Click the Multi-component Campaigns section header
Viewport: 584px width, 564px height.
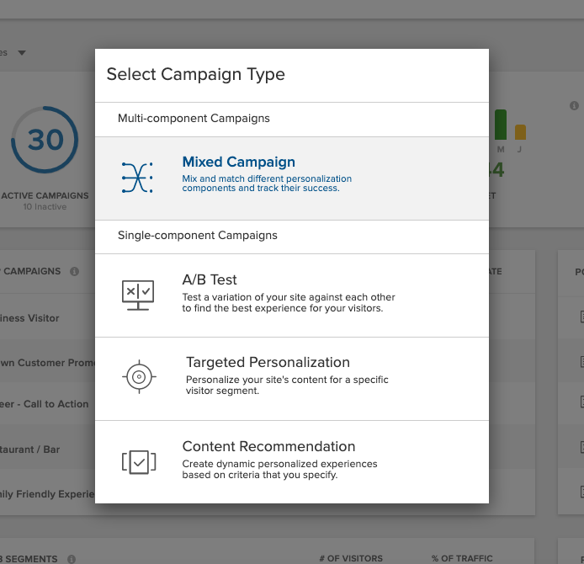[194, 118]
